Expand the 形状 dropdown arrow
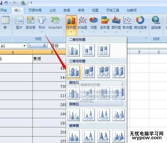This screenshot has height=143, width=167. pos(42,32)
